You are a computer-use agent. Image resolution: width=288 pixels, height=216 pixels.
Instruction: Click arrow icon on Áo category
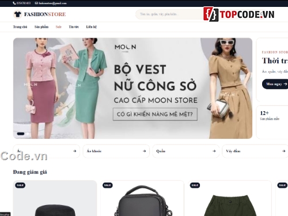(x=75, y=151)
